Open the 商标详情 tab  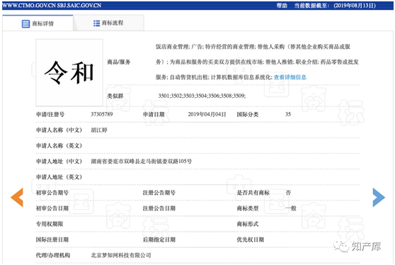pos(38,23)
